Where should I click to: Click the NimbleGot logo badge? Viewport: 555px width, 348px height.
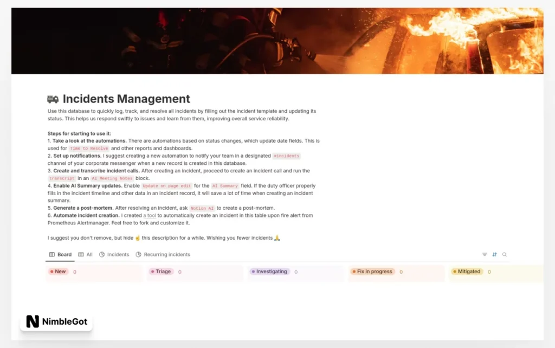tap(56, 321)
